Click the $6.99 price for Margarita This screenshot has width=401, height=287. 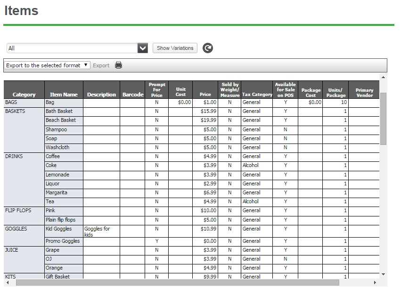210,192
